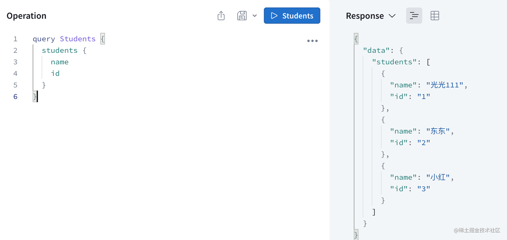Select the "东东" name value
The height and width of the screenshot is (240, 507).
click(438, 131)
